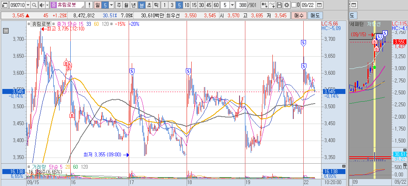Click the 매도 sell button

315,15
